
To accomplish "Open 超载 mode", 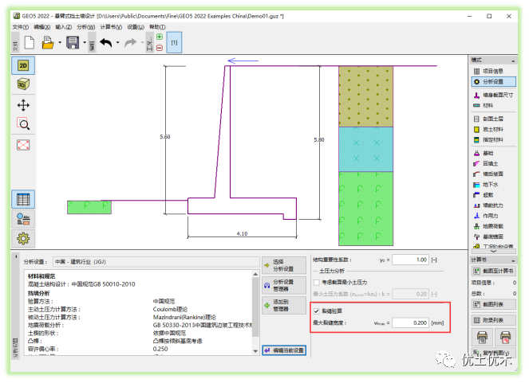I will 493,195.
